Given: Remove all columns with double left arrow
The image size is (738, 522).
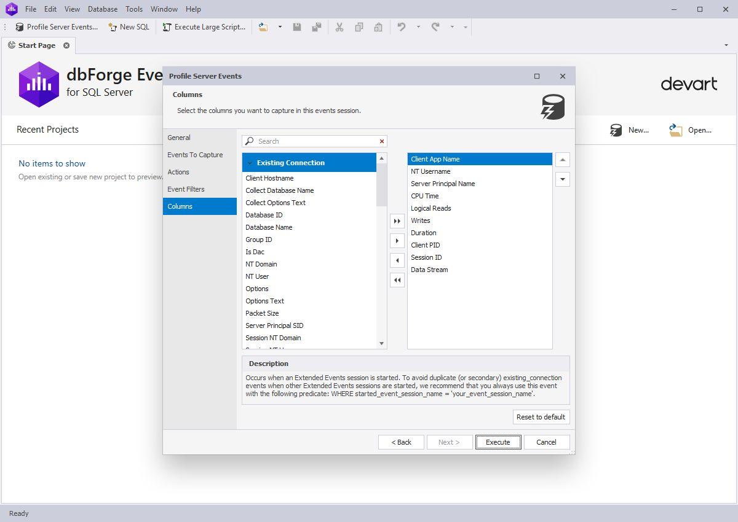Looking at the screenshot, I should tap(397, 280).
